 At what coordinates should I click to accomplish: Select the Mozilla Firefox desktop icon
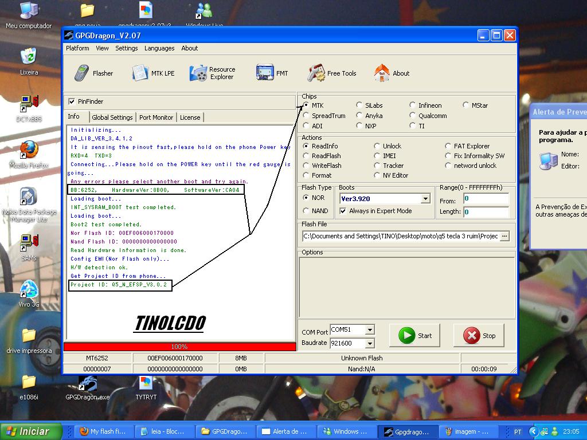pyautogui.click(x=29, y=155)
